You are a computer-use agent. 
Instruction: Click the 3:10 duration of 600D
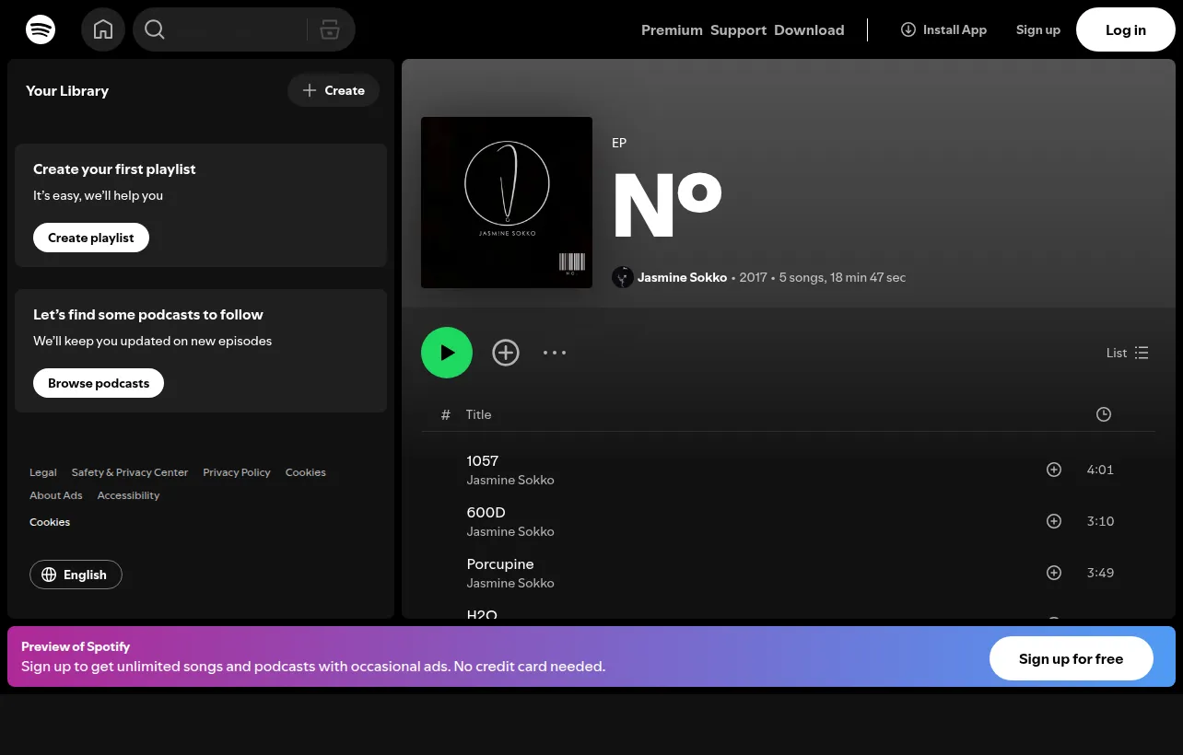pos(1100,521)
